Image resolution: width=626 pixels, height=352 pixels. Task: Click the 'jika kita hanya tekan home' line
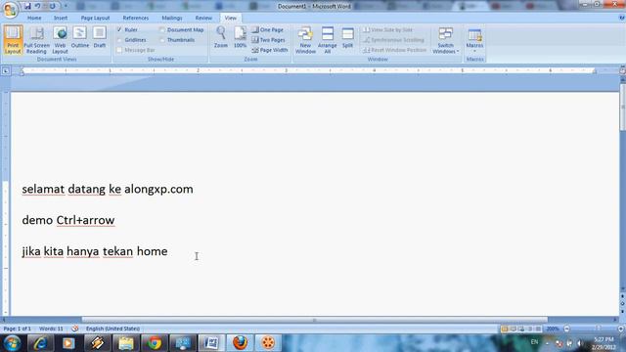point(95,251)
